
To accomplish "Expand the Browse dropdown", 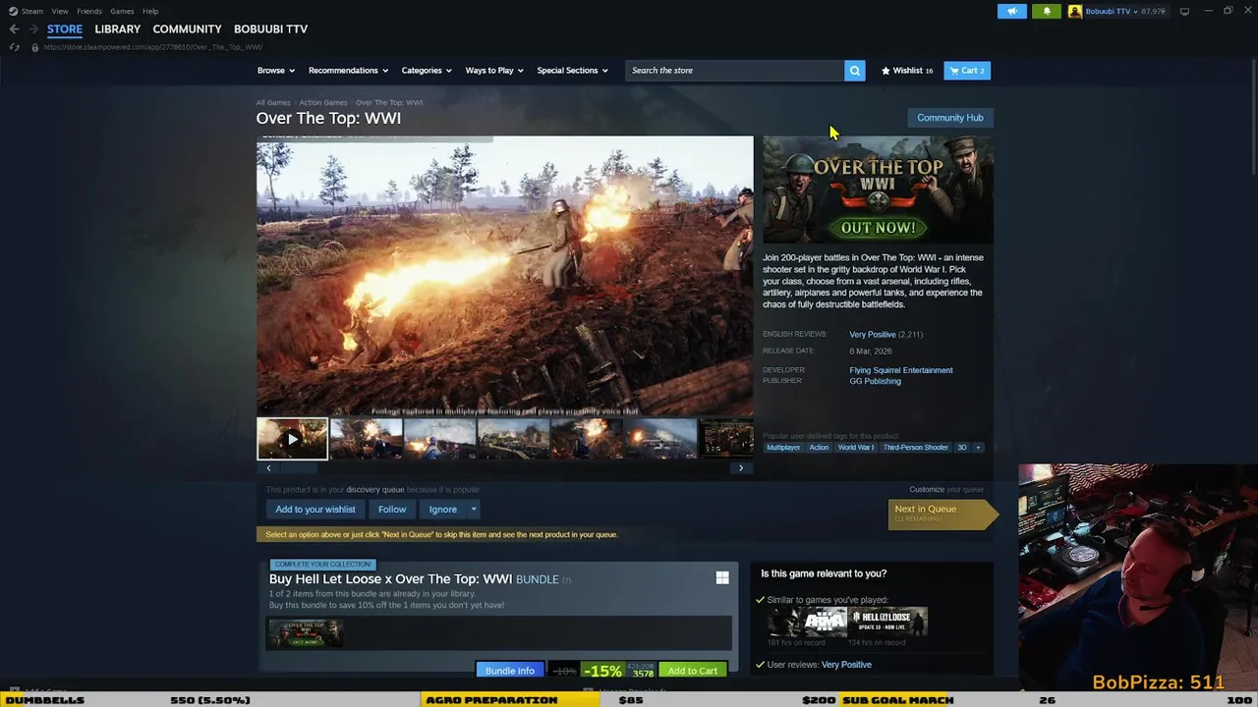I will coord(275,71).
